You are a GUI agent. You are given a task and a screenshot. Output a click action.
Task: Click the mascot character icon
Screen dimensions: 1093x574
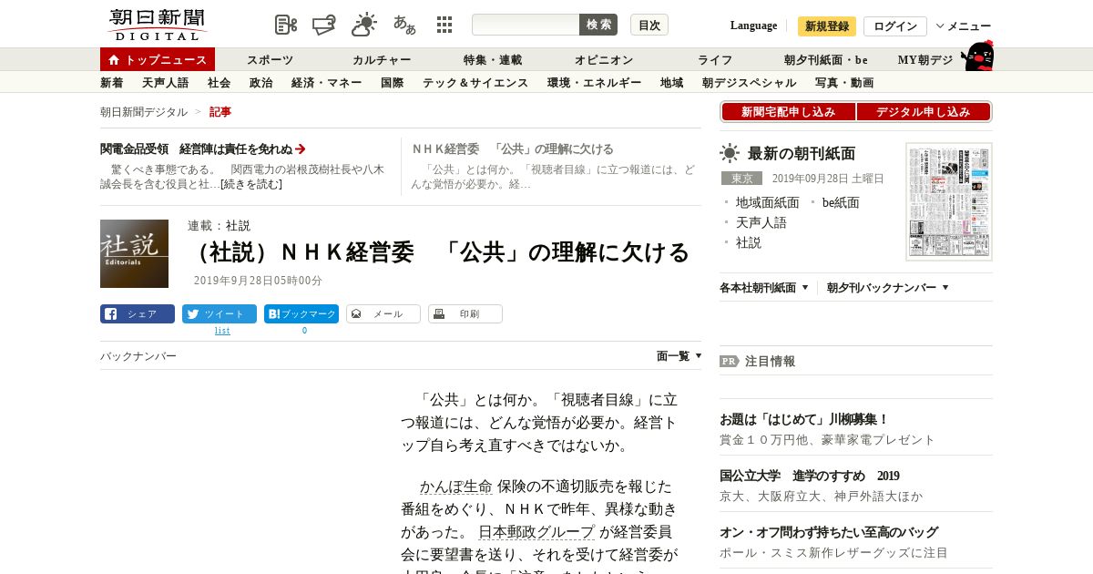click(977, 56)
